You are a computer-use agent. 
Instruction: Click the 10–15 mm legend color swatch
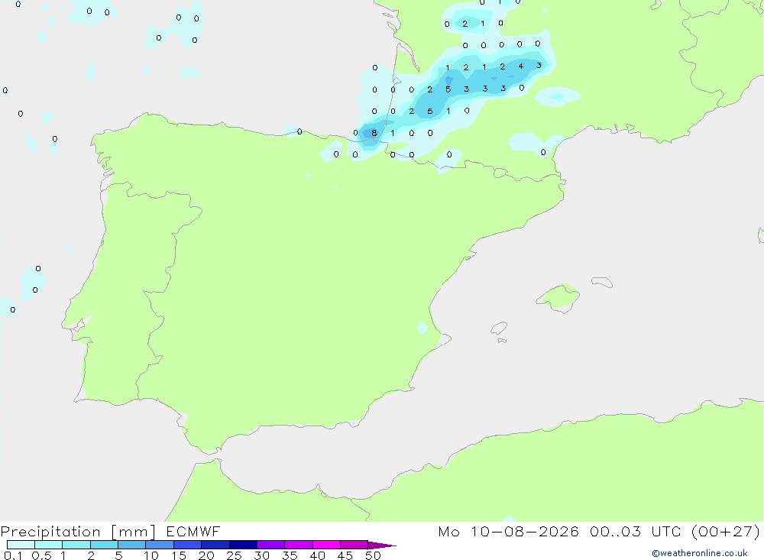tap(160, 545)
